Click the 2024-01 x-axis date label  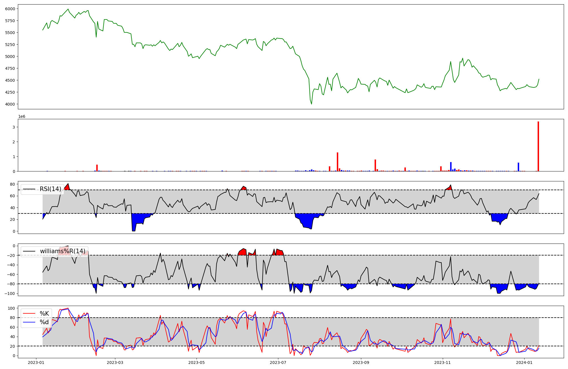point(524,362)
